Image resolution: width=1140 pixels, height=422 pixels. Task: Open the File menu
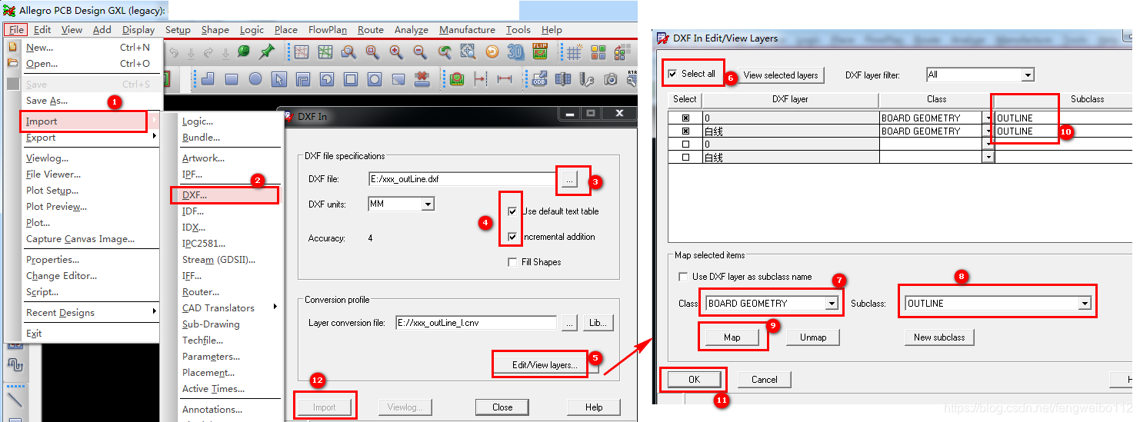tap(15, 30)
